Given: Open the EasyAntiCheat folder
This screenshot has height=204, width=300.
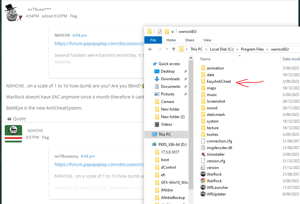Looking at the screenshot, I should (x=216, y=81).
